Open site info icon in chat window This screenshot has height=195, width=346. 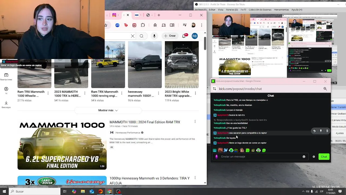click(x=214, y=89)
